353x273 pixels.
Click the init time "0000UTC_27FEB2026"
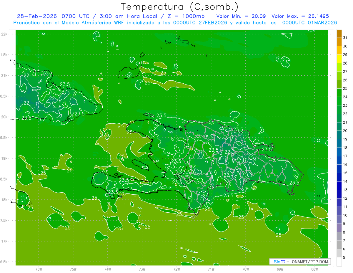coord(200,23)
